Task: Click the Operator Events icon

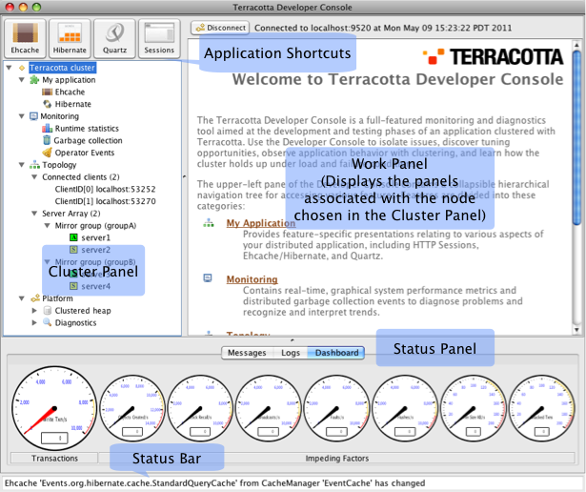Action: click(47, 153)
